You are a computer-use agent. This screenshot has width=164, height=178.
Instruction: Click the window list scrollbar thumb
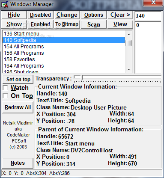(x=129, y=43)
